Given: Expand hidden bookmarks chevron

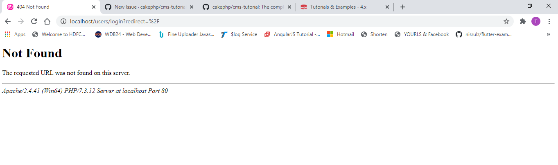Looking at the screenshot, I should (549, 34).
